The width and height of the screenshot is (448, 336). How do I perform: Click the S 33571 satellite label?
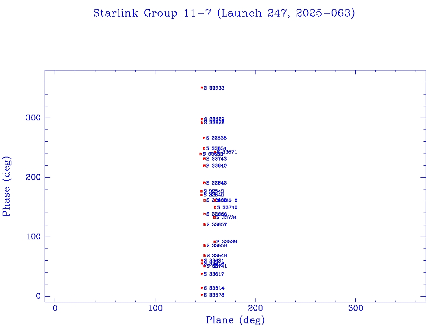[227, 152]
